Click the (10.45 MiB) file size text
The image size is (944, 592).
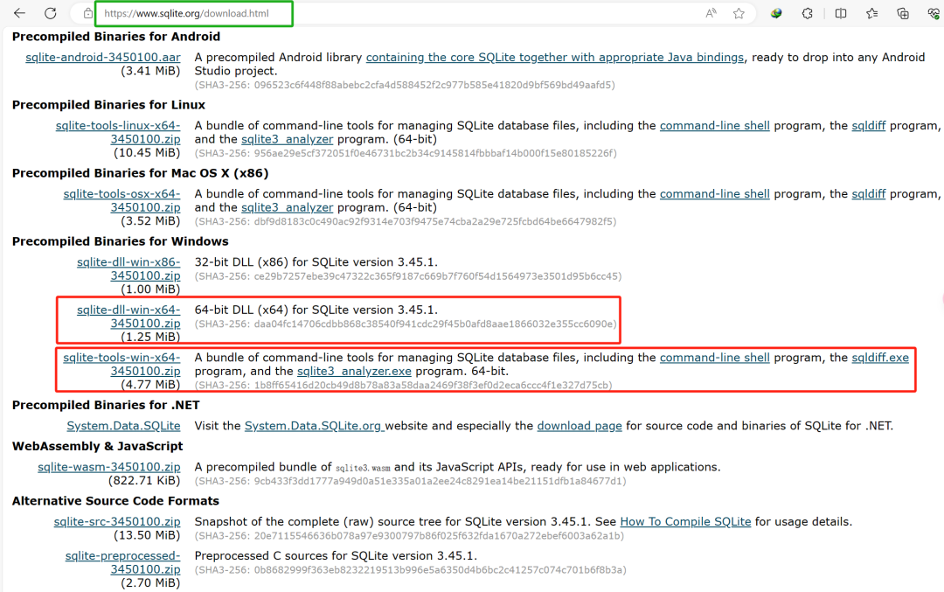pyautogui.click(x=147, y=153)
